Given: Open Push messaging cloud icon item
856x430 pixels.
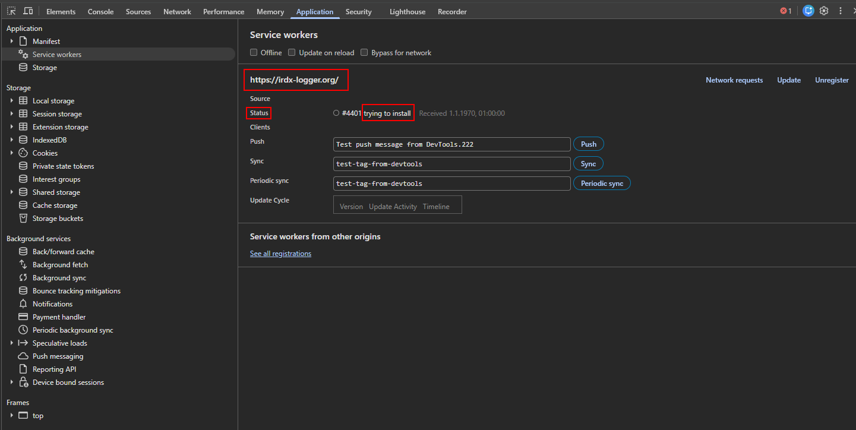Looking at the screenshot, I should 23,356.
